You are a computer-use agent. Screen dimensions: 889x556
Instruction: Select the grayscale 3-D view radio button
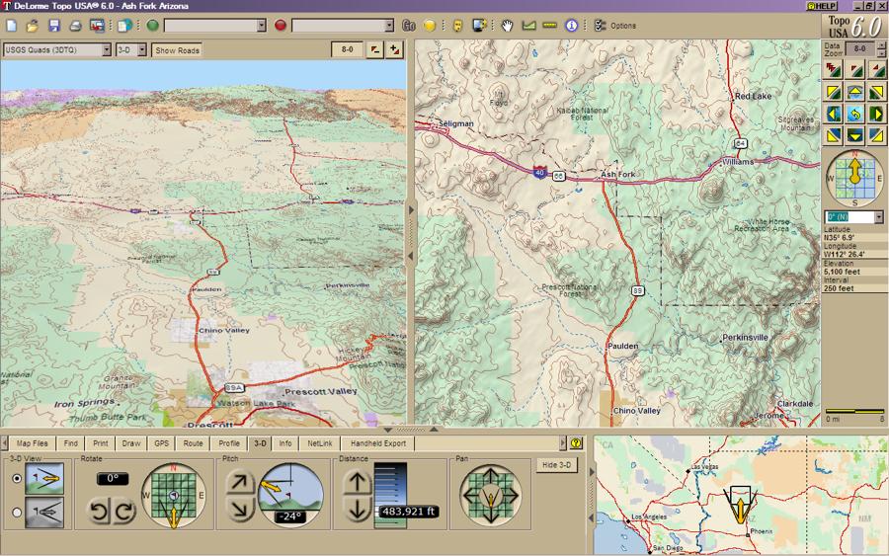(16, 512)
